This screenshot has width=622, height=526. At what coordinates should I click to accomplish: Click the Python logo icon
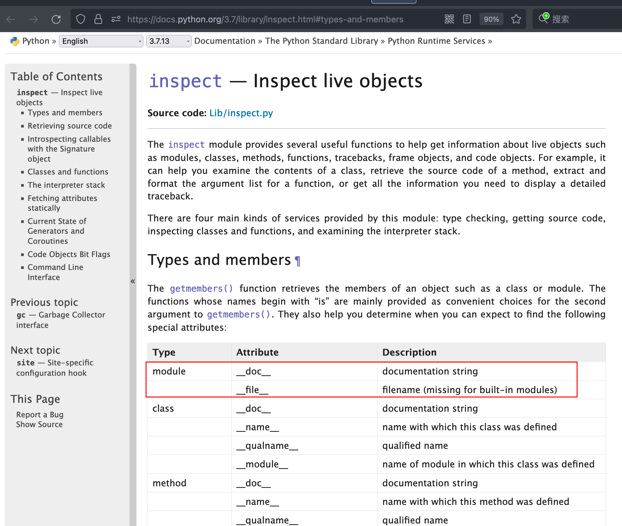click(14, 41)
